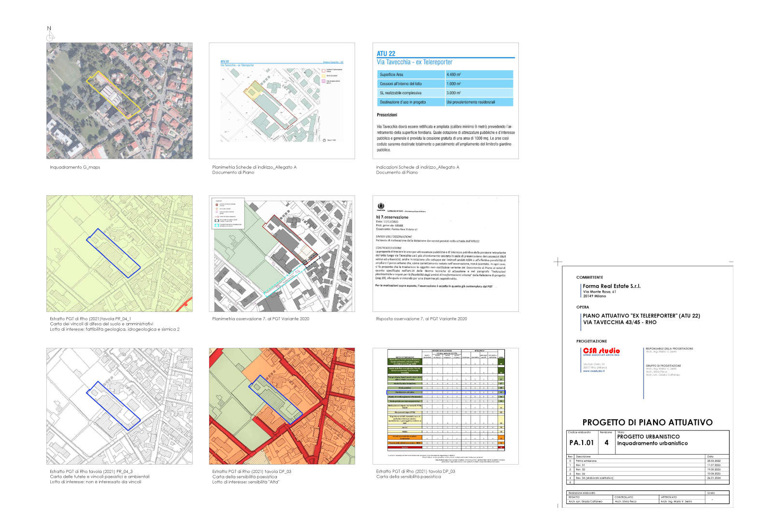The width and height of the screenshot is (773, 532).
Task: Open the sensibilità paesistica table image
Action: tap(445, 406)
